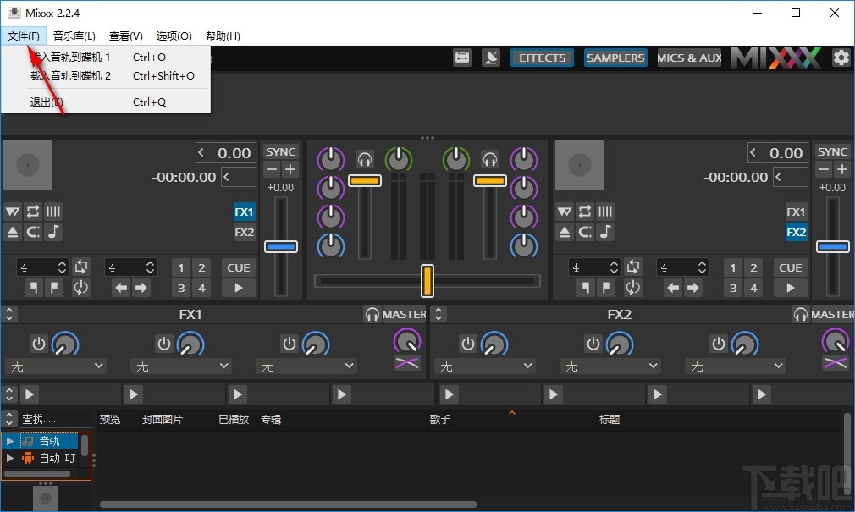Screen dimensions: 855x512
Task: Toggle repeat on the left deck
Action: tap(33, 212)
